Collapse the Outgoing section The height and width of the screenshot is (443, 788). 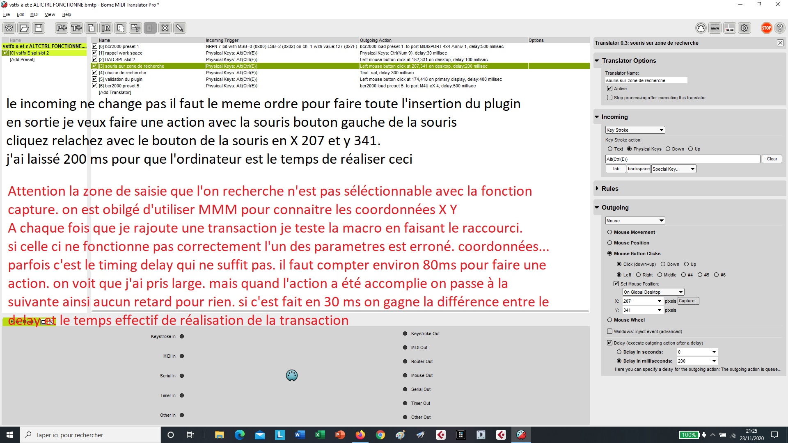point(598,208)
